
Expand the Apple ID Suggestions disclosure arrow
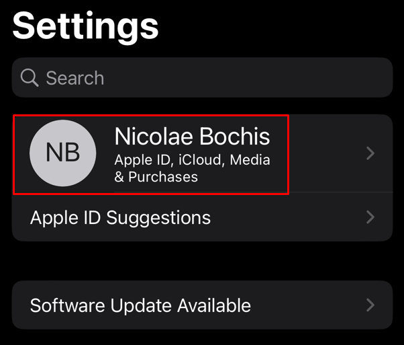[x=370, y=217]
